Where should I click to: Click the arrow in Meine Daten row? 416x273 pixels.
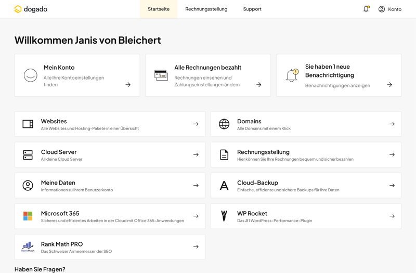click(196, 185)
